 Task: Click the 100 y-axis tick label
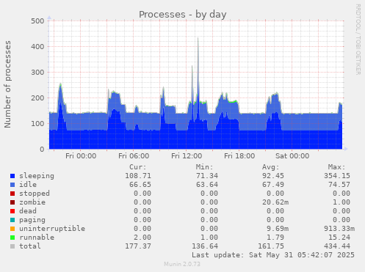point(37,123)
